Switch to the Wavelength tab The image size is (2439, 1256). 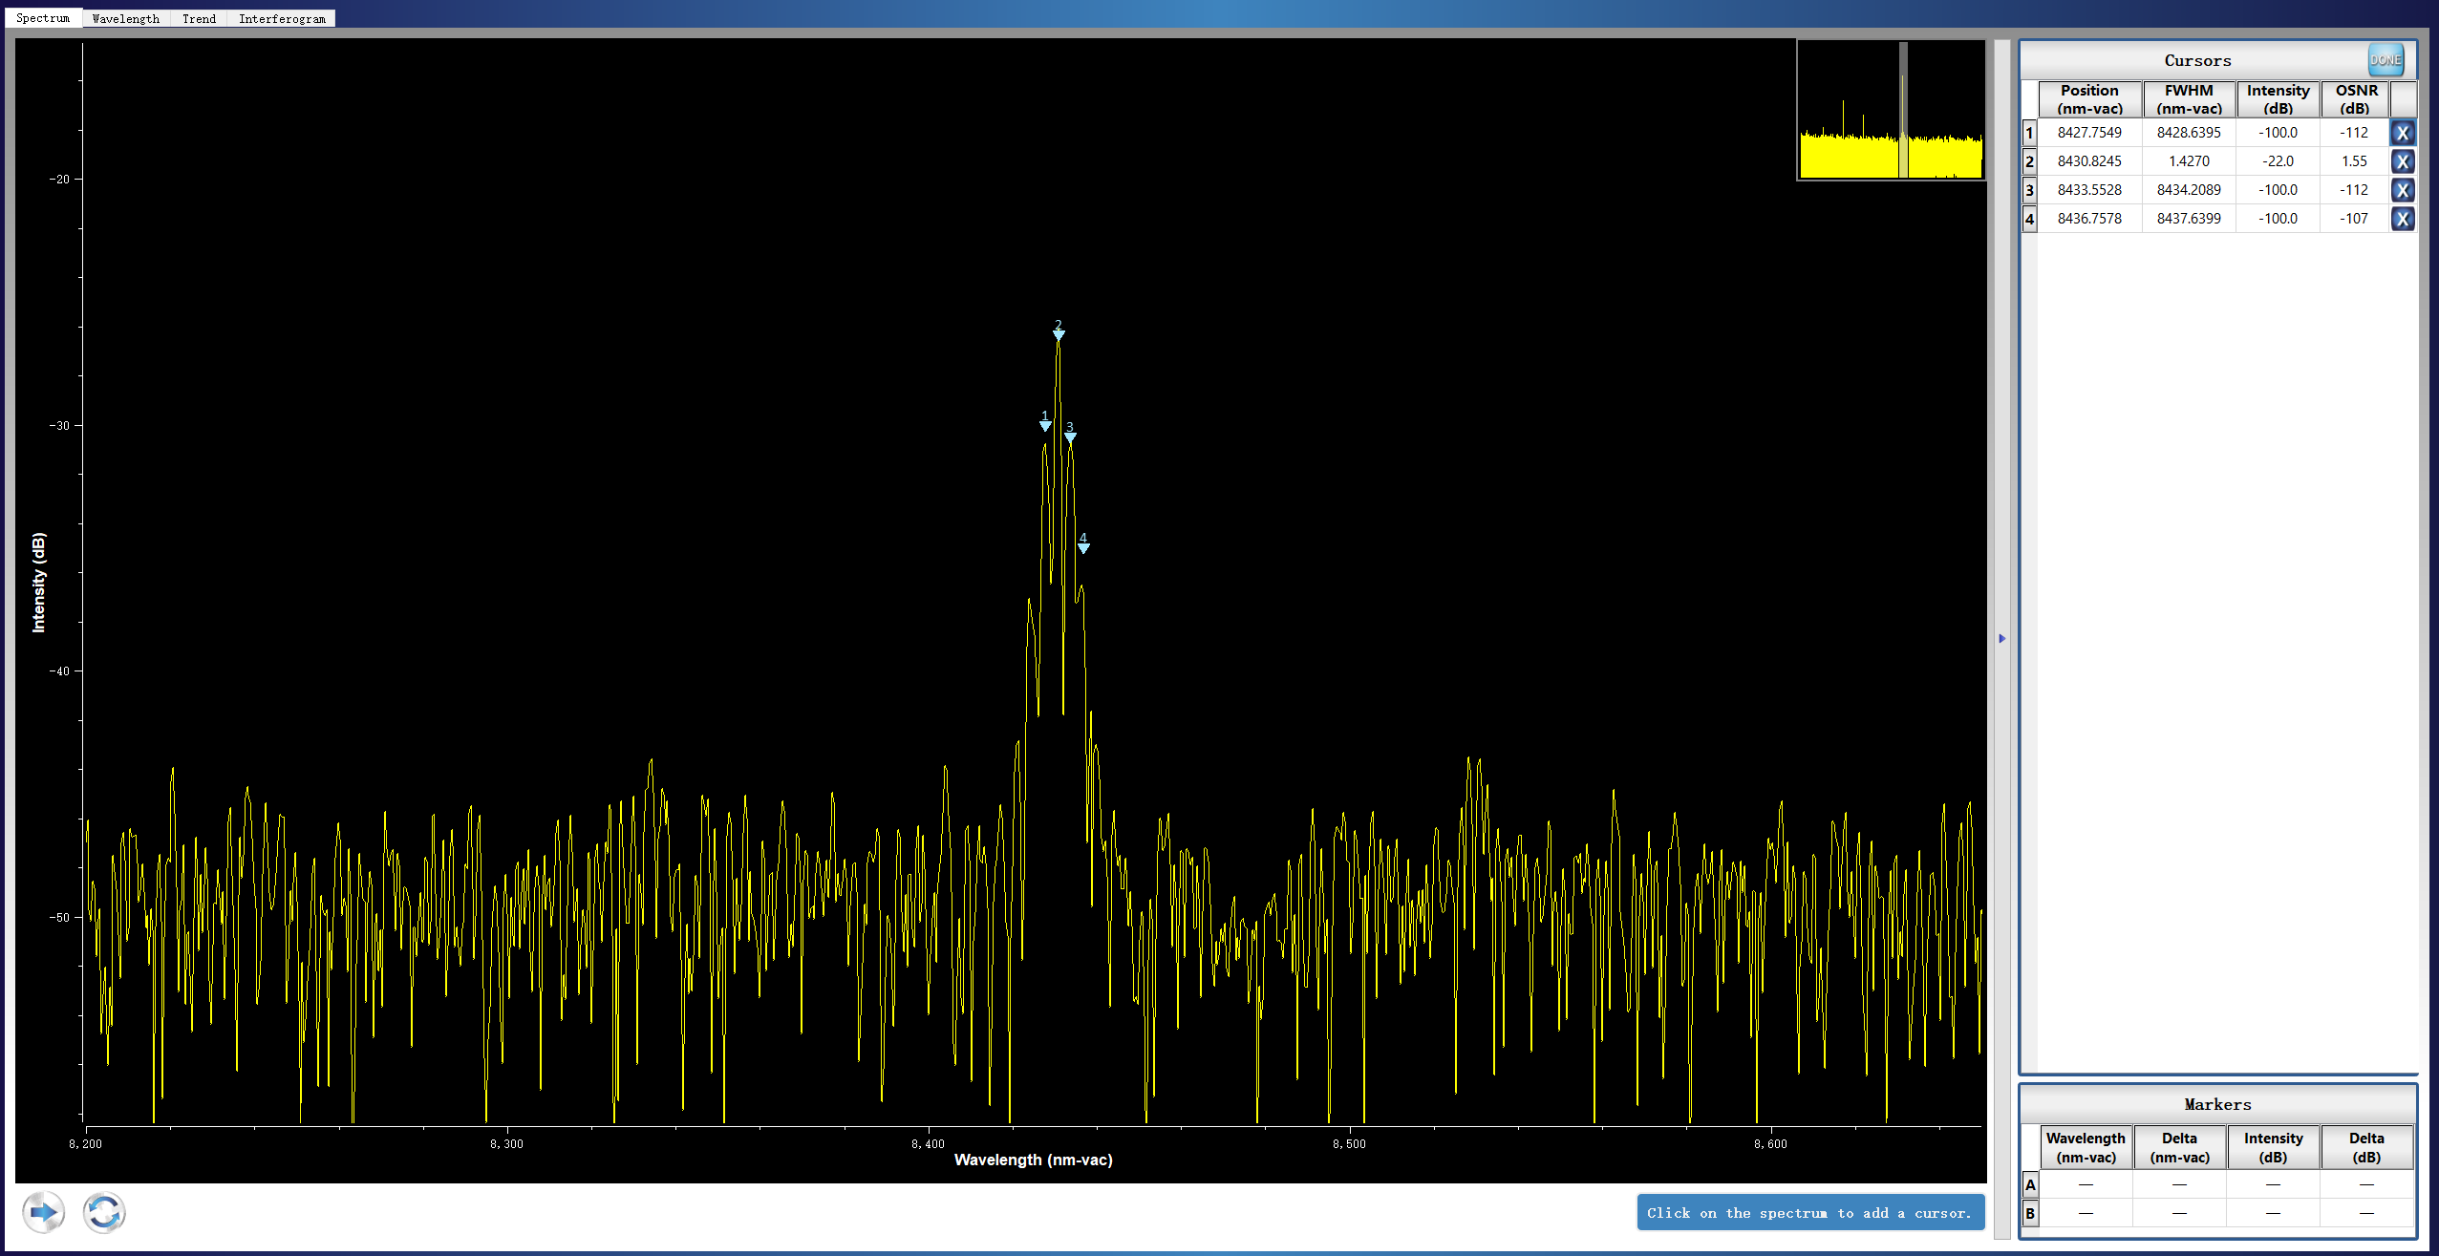click(x=126, y=18)
